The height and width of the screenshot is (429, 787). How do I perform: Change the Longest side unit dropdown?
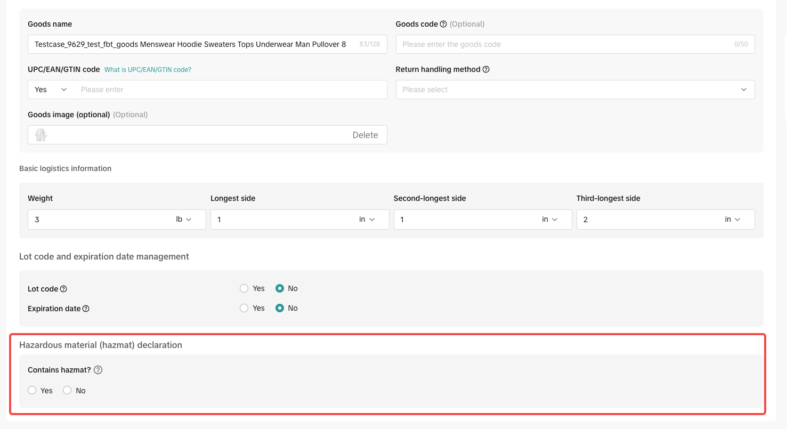tap(367, 220)
